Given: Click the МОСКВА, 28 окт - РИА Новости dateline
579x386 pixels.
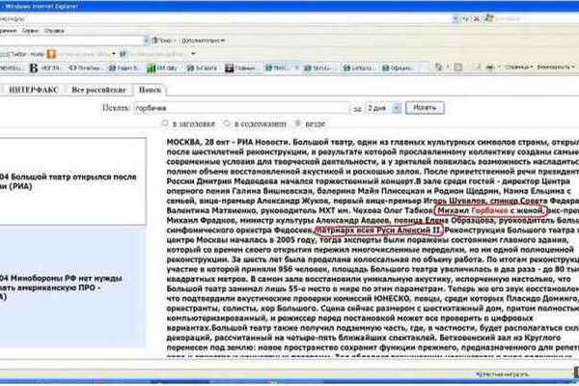Looking at the screenshot, I should [228, 142].
